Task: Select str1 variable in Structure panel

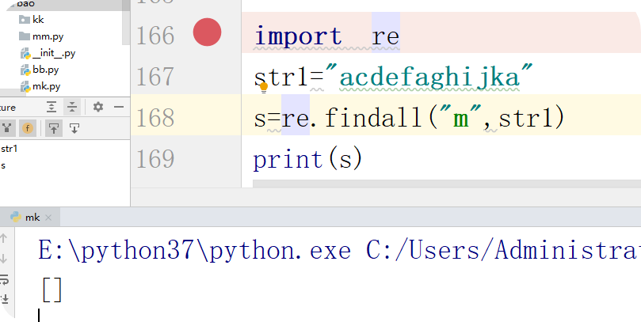Action: pyautogui.click(x=10, y=148)
